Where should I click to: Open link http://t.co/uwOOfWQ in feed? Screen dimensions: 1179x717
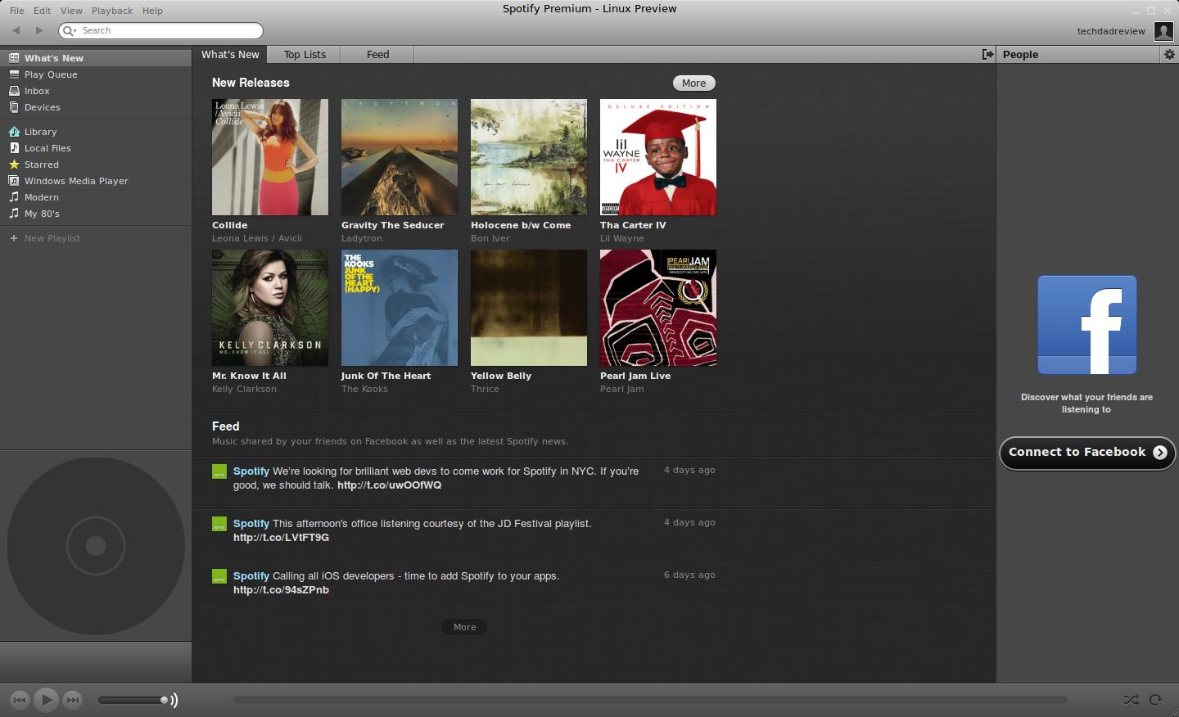(x=389, y=485)
